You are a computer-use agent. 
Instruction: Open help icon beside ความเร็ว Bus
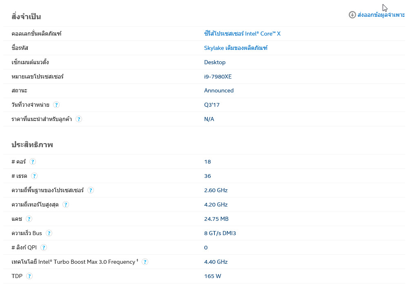49,233
